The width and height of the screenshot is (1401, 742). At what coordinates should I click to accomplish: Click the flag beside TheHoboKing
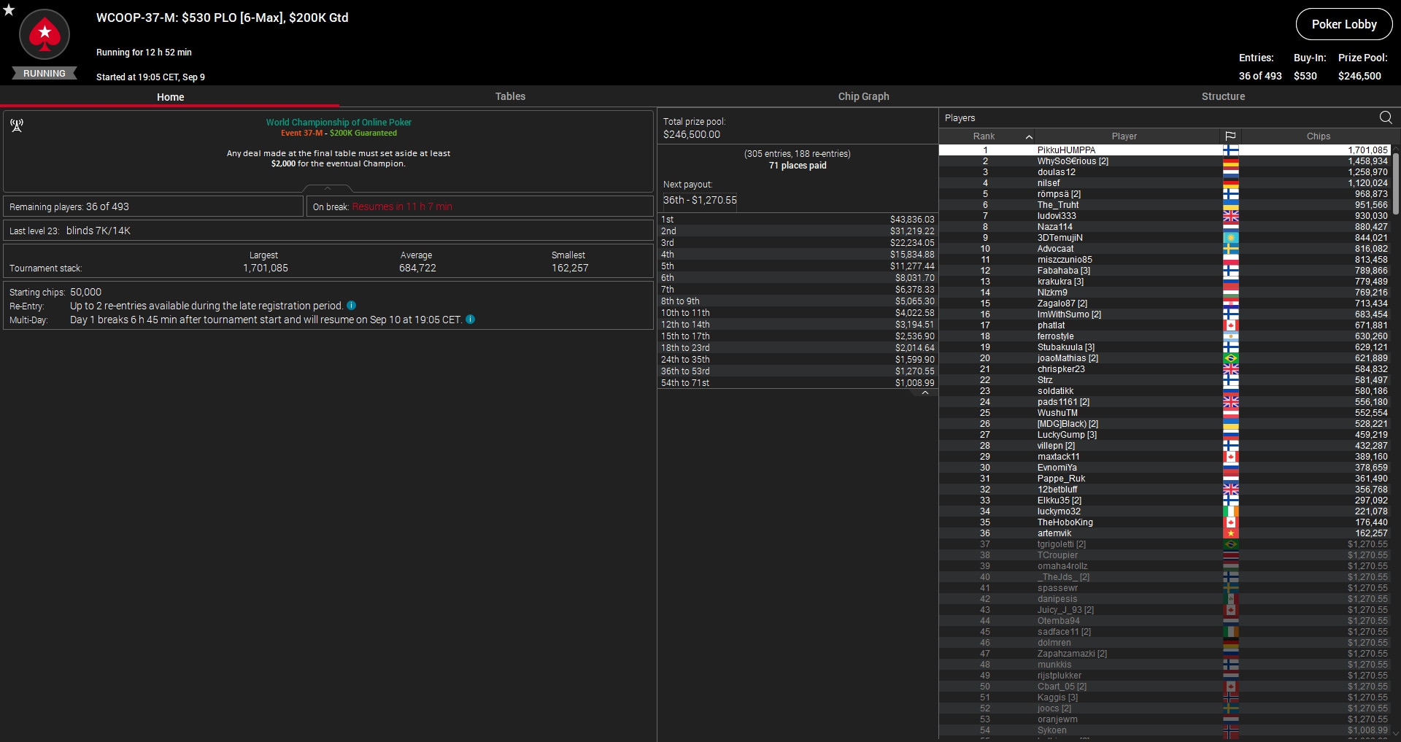[x=1230, y=522]
